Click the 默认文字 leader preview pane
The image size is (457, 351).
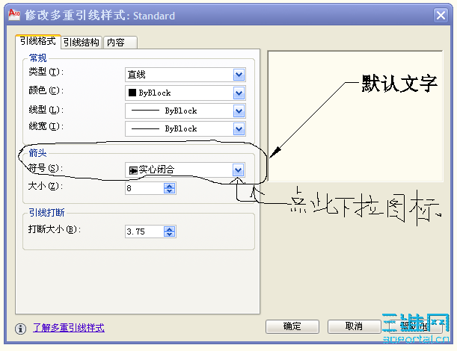(355, 116)
